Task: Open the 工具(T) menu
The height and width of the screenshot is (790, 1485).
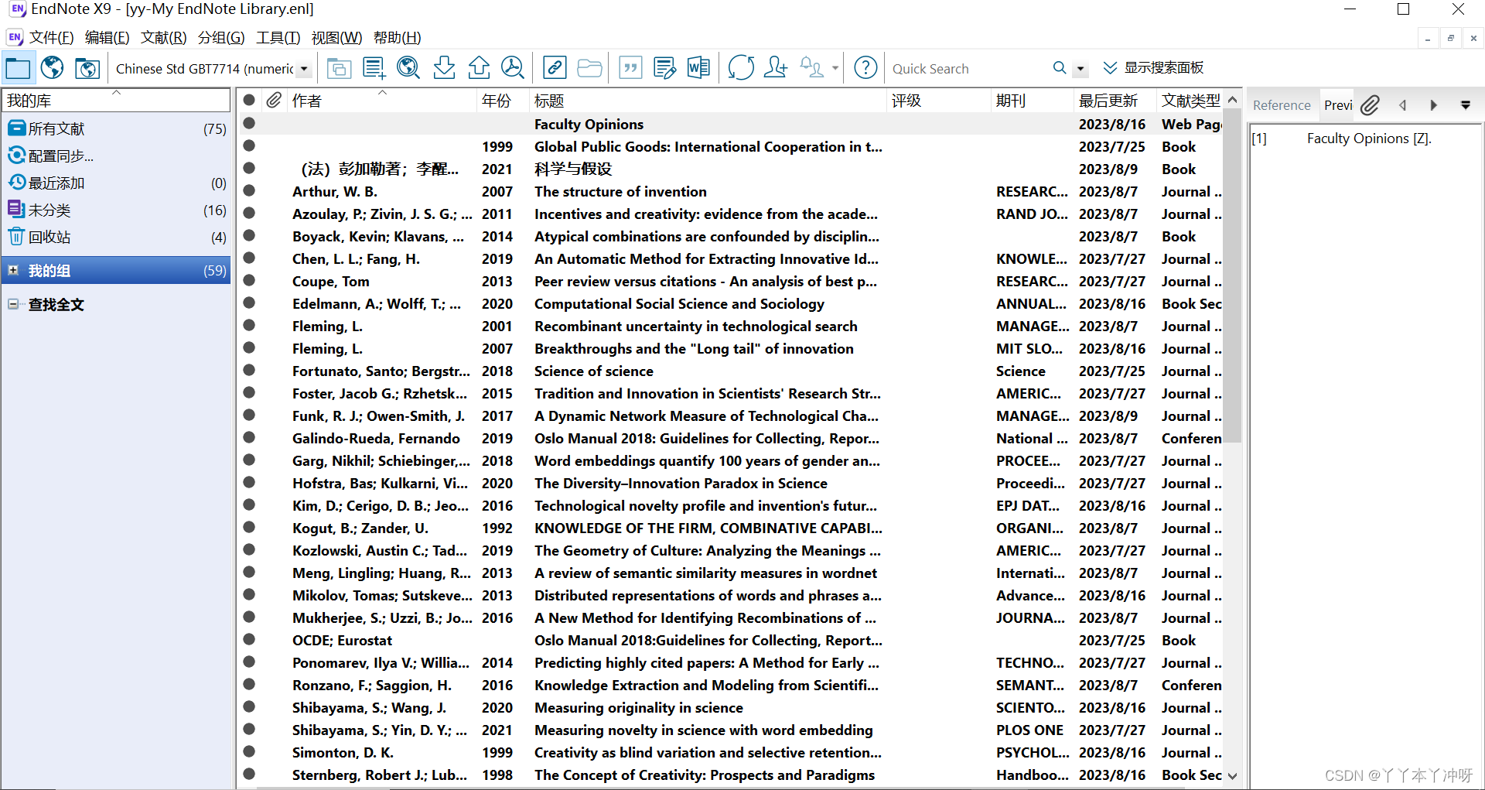Action: point(278,37)
